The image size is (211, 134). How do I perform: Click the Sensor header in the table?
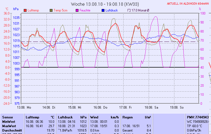click(7, 117)
